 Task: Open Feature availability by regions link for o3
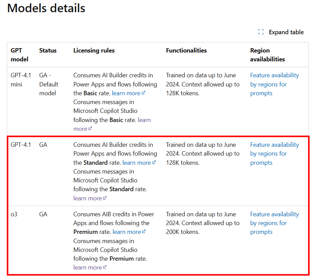275,223
